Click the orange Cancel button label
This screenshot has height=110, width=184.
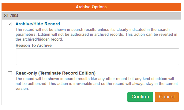[167, 97]
